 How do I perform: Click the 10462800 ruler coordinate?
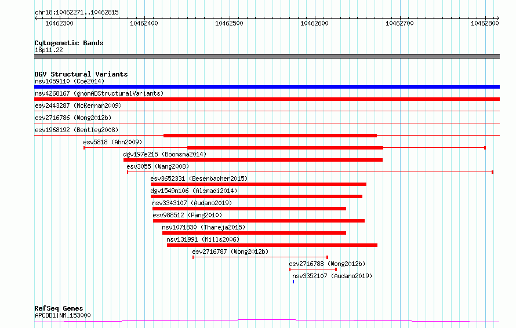tap(485, 23)
